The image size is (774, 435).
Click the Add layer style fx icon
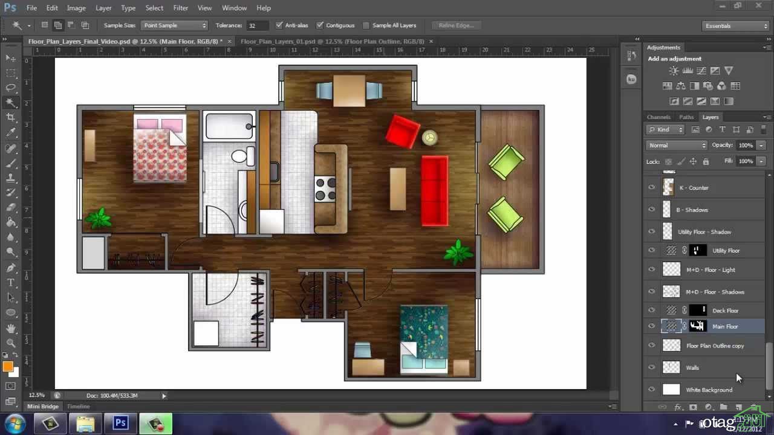678,408
